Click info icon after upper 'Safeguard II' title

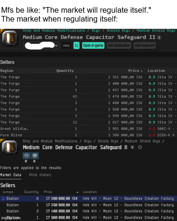pyautogui.click(x=159, y=37)
